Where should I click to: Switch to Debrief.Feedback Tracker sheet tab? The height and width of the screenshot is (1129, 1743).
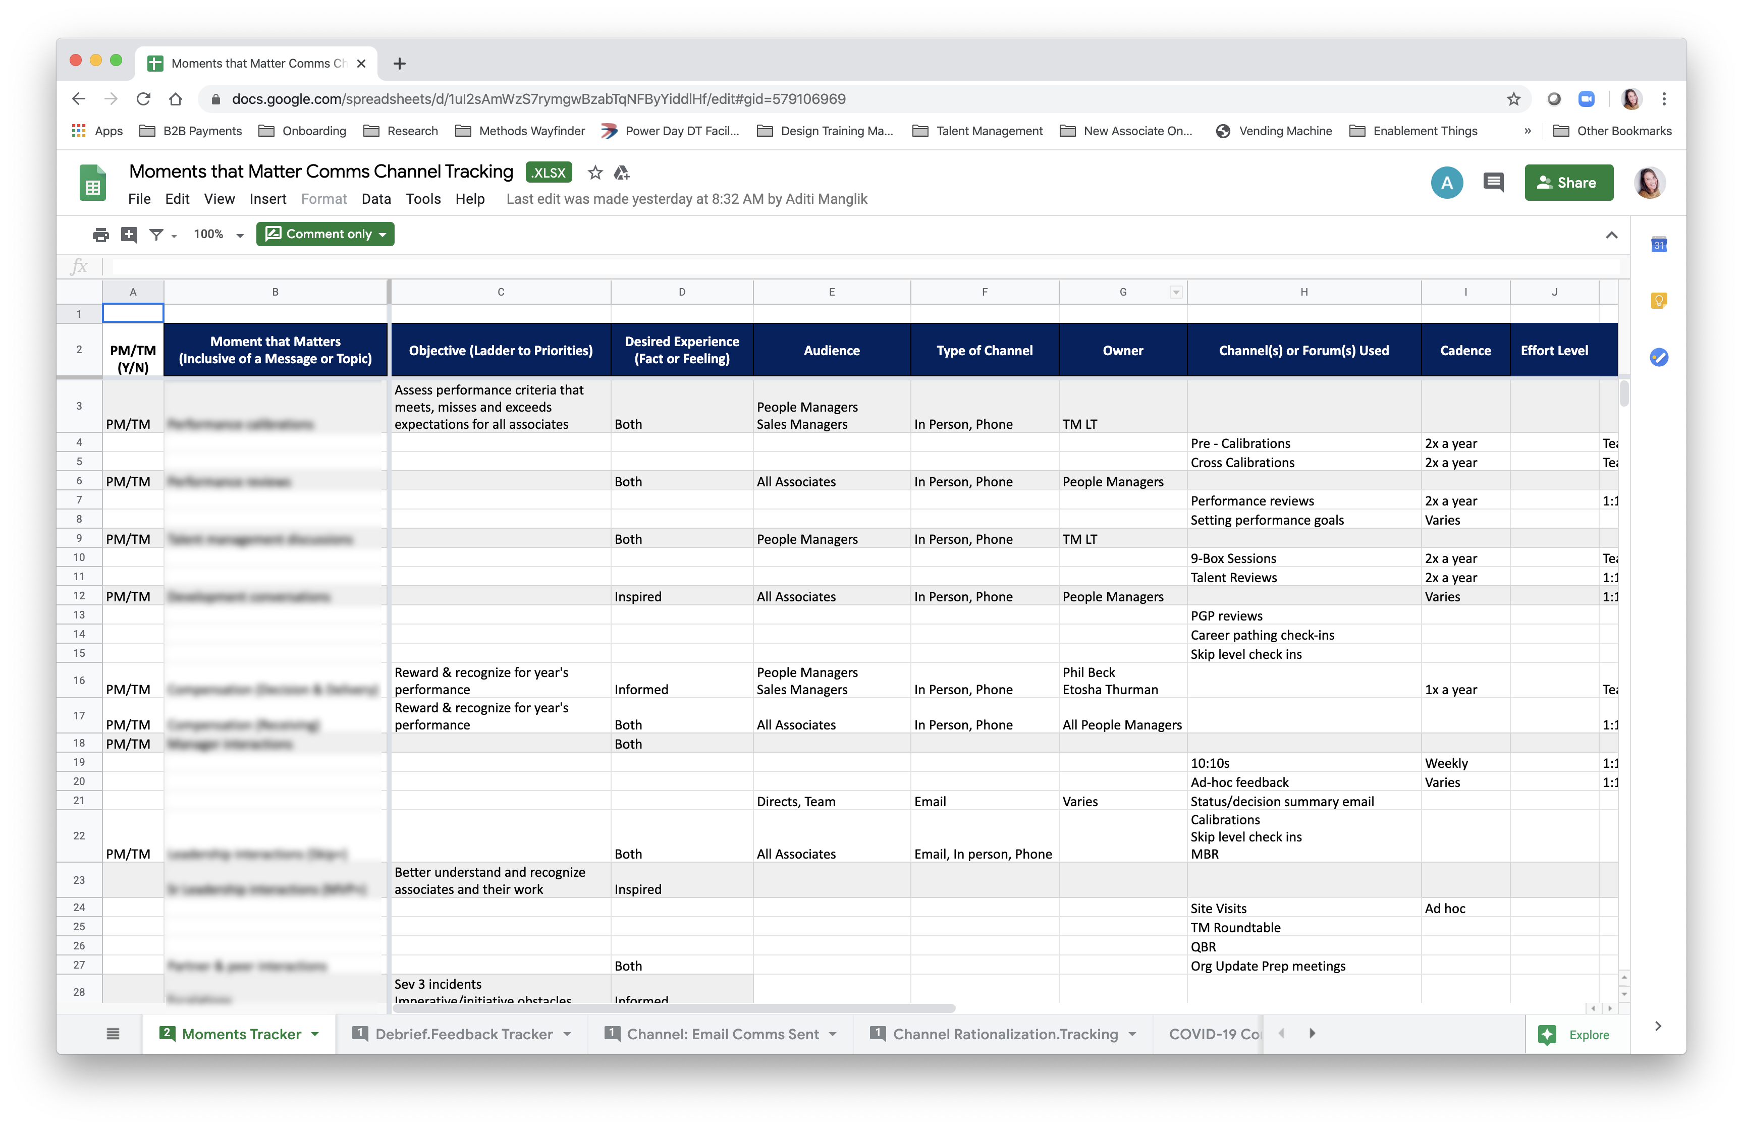point(464,1034)
